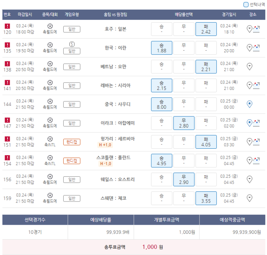
Task: Click red alert icon on match 120
Action: [x=7, y=26]
